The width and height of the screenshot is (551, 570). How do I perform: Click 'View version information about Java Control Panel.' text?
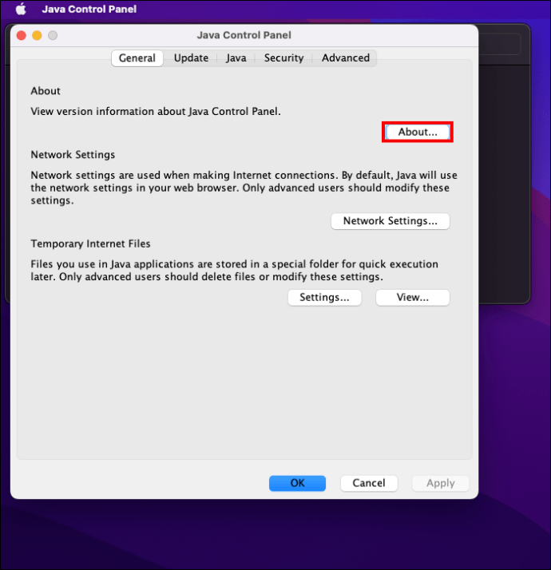[x=156, y=111]
